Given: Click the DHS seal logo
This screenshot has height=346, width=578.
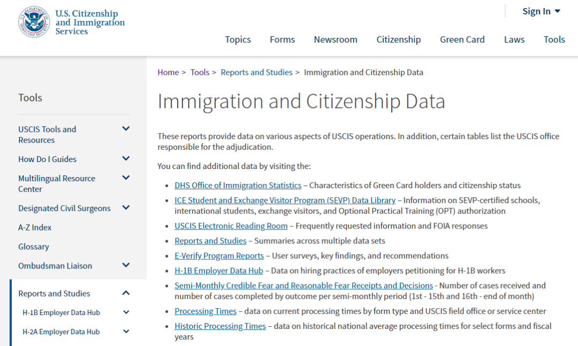Looking at the screenshot, I should tap(34, 22).
